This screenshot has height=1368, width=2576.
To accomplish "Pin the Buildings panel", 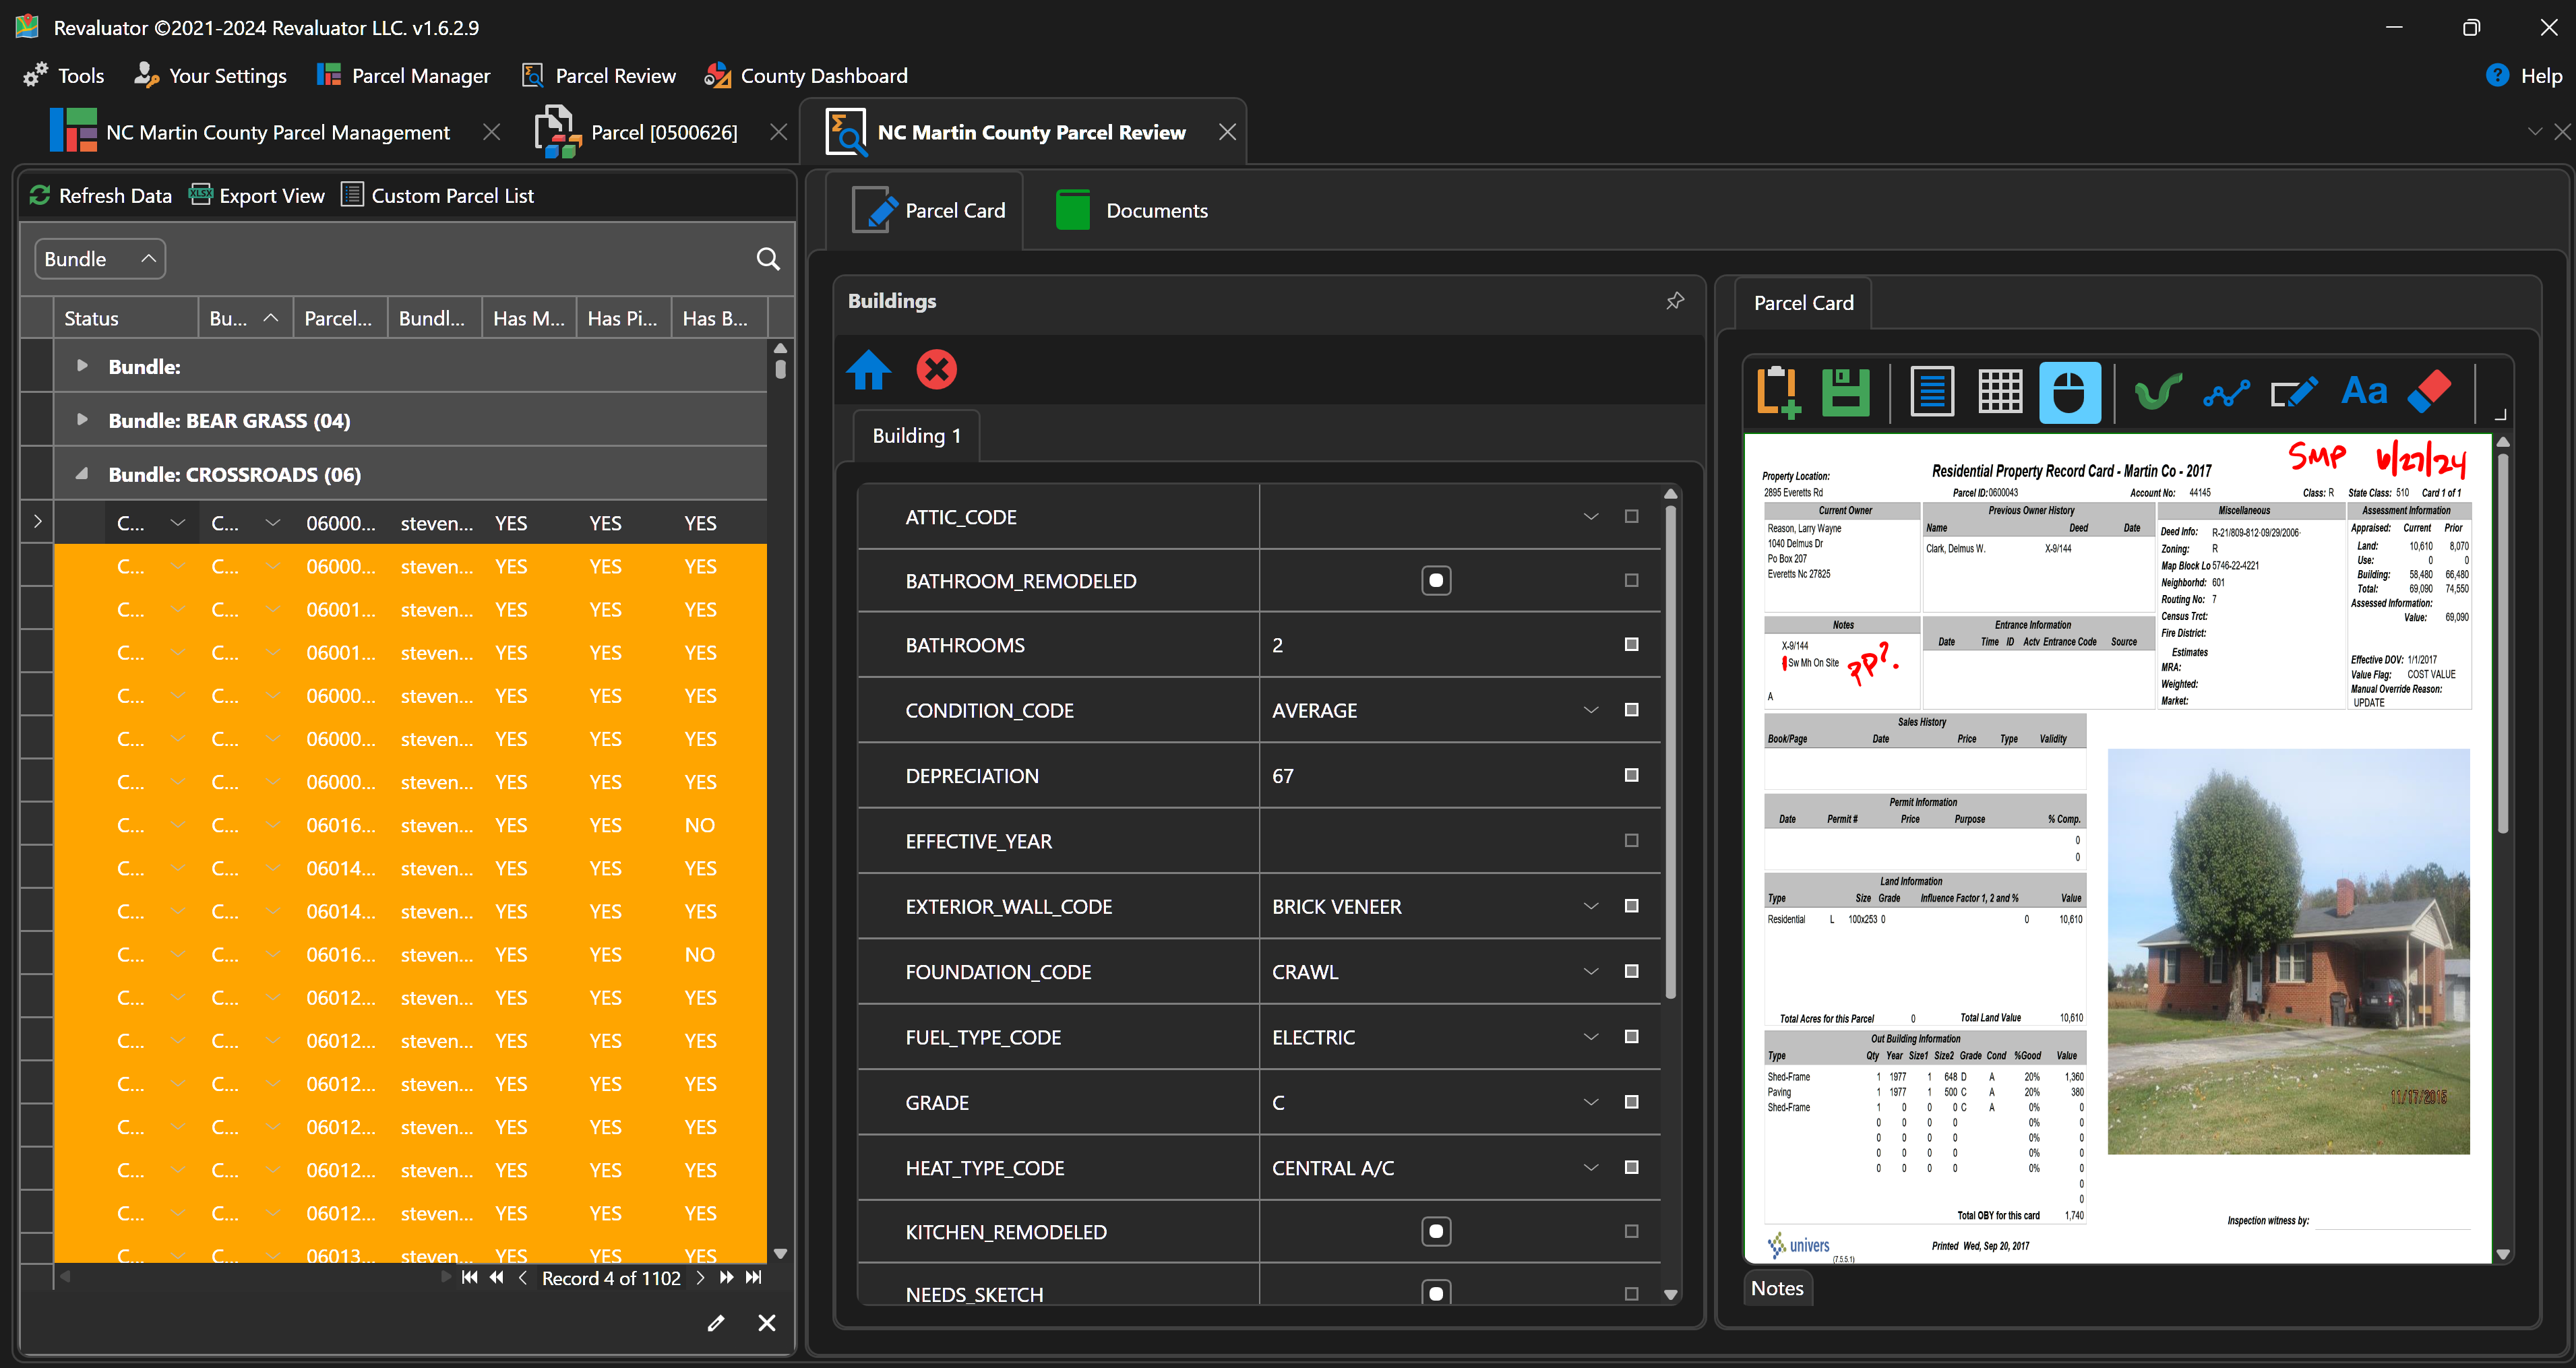I will click(x=1675, y=300).
